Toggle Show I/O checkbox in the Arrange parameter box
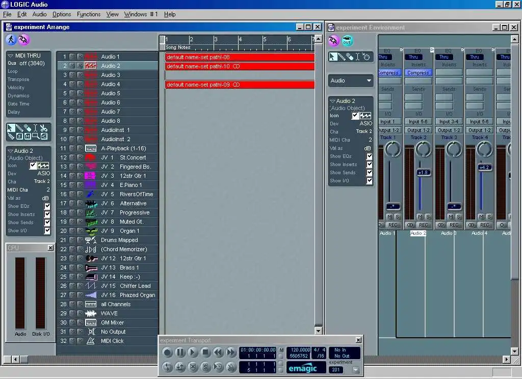This screenshot has width=522, height=379. [47, 231]
